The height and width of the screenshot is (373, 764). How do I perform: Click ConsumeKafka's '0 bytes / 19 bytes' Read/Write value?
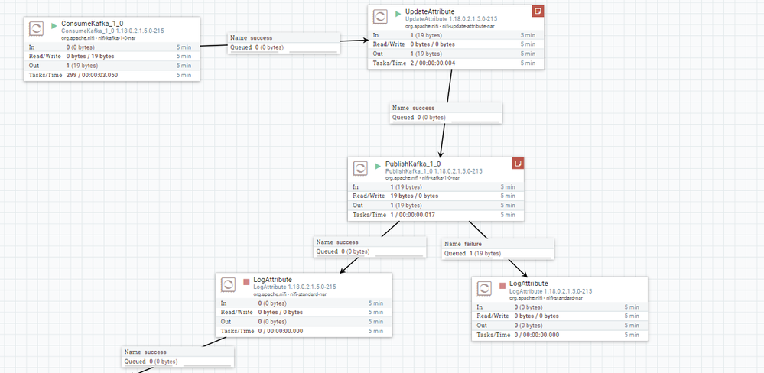click(x=90, y=56)
